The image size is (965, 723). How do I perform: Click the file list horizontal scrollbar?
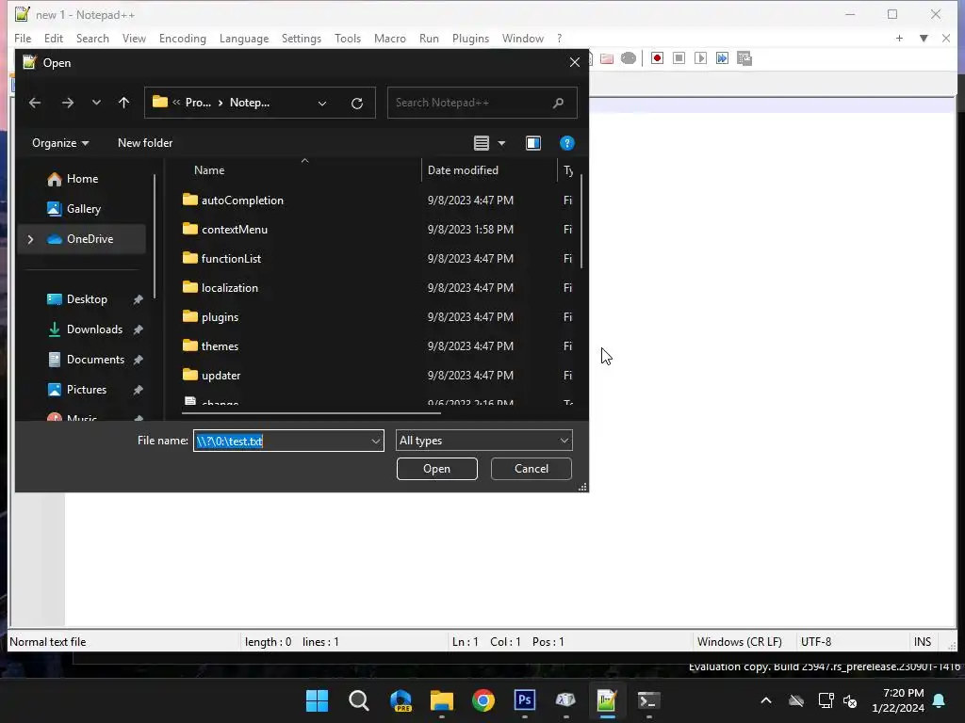pos(311,414)
